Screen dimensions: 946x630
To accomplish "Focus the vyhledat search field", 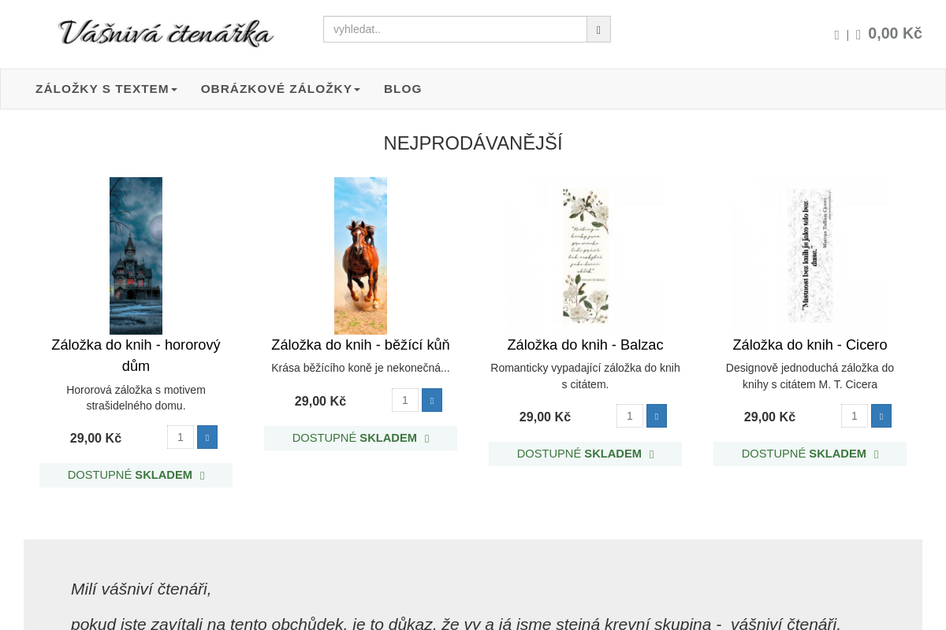I will coord(455,29).
